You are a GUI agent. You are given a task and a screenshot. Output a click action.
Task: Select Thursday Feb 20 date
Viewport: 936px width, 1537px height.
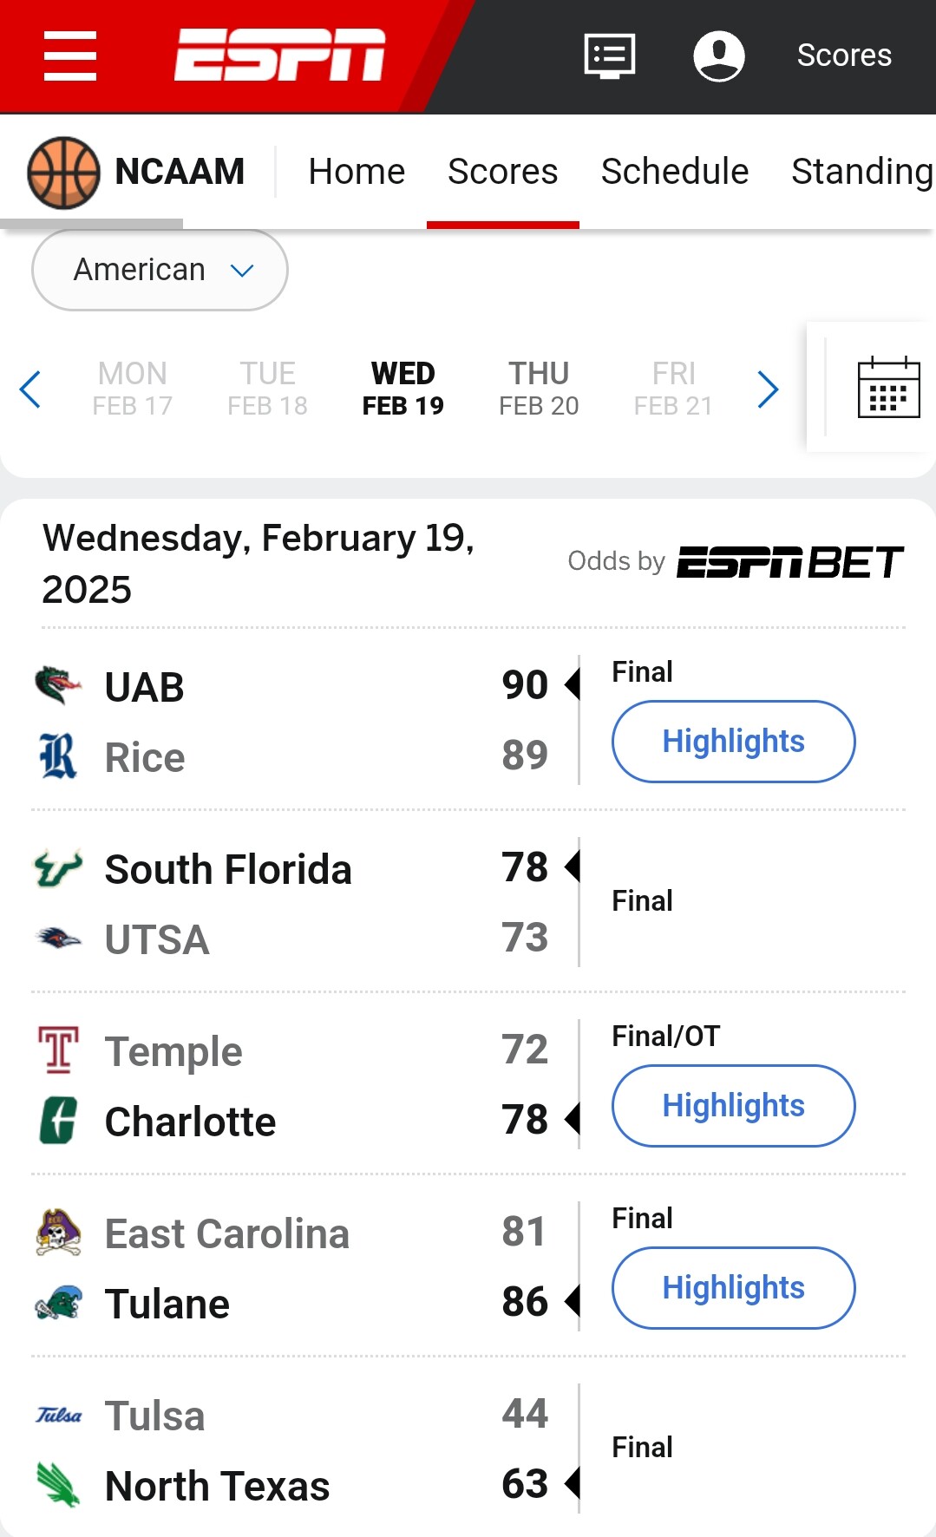pos(539,389)
